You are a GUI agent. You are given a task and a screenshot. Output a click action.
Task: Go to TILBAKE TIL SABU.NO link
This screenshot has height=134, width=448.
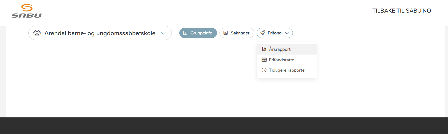click(x=402, y=11)
